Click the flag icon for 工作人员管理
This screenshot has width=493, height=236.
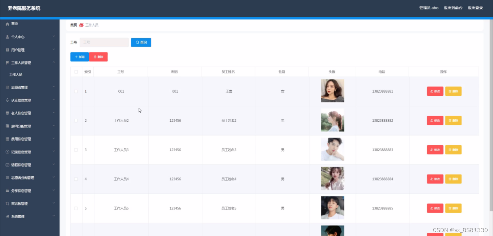[7, 63]
